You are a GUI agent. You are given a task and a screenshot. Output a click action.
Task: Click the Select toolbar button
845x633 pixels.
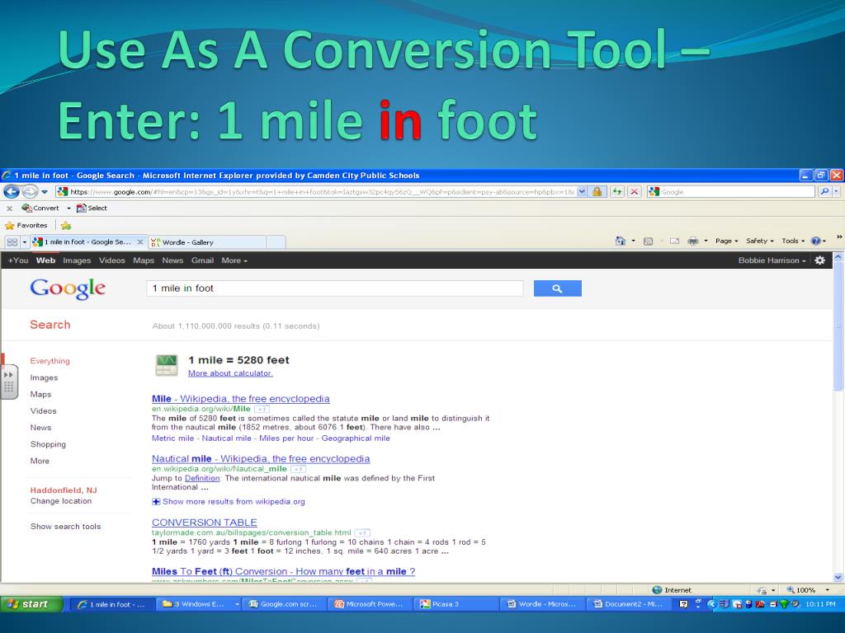pyautogui.click(x=92, y=208)
